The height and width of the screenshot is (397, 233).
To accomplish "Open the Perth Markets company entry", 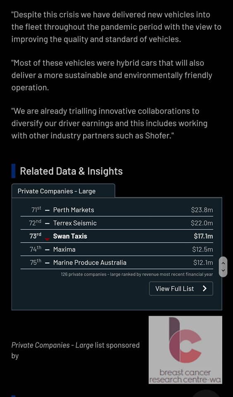I will coord(73,210).
